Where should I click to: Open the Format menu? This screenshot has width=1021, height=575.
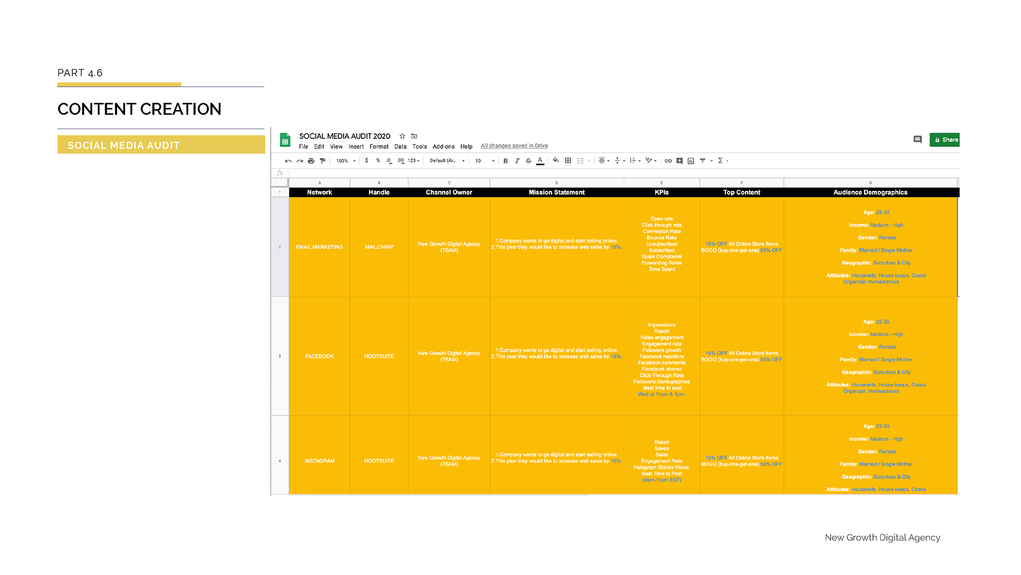(x=379, y=147)
